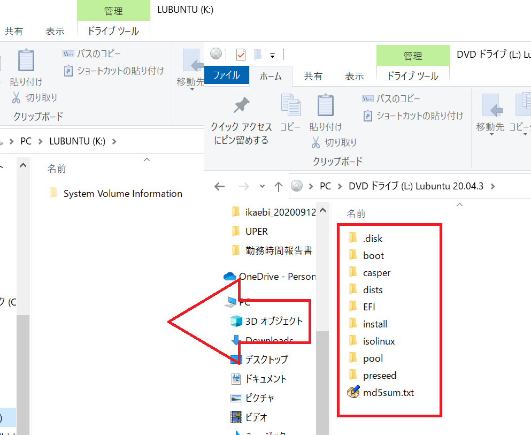Open recent locations dropdown chevron
The width and height of the screenshot is (531, 435).
pos(262,186)
